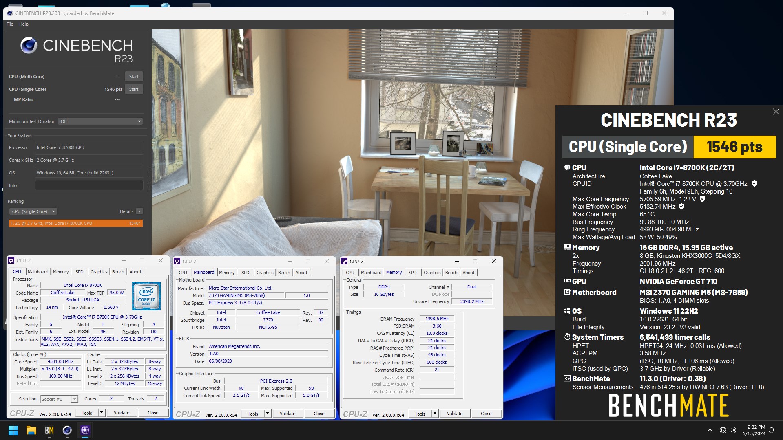Click the Cinebench logo sphere

coord(29,45)
